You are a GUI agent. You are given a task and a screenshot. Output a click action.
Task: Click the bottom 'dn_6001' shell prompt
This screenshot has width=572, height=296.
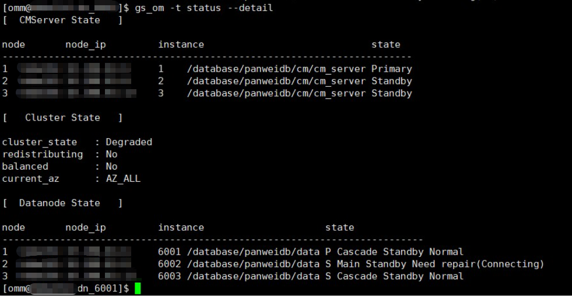point(66,288)
